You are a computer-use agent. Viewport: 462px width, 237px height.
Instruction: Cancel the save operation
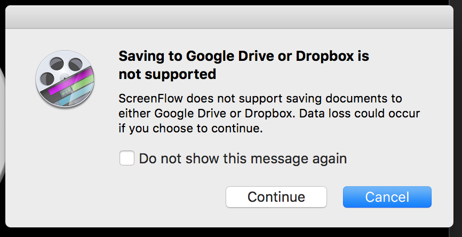[x=387, y=197]
